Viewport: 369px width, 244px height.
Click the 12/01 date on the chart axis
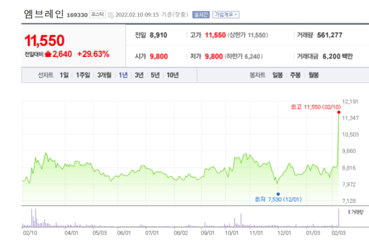coord(284,233)
